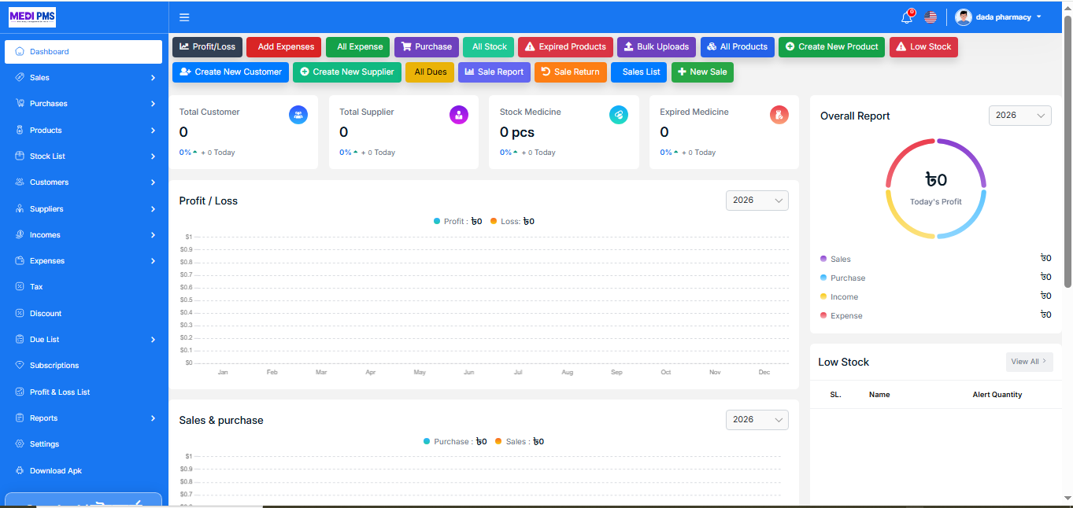Click the Profit/Loss quick button
This screenshot has width=1073, height=508.
coord(208,47)
